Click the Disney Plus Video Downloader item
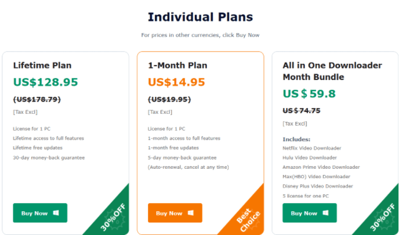Viewport: 406px width, 235px height. [318, 186]
